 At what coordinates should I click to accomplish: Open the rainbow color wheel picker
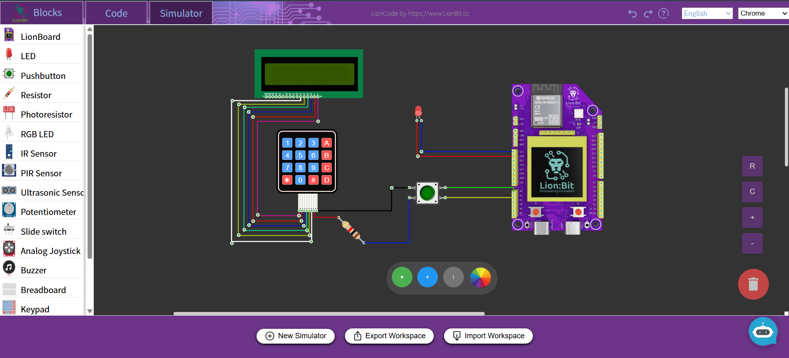[x=480, y=277]
